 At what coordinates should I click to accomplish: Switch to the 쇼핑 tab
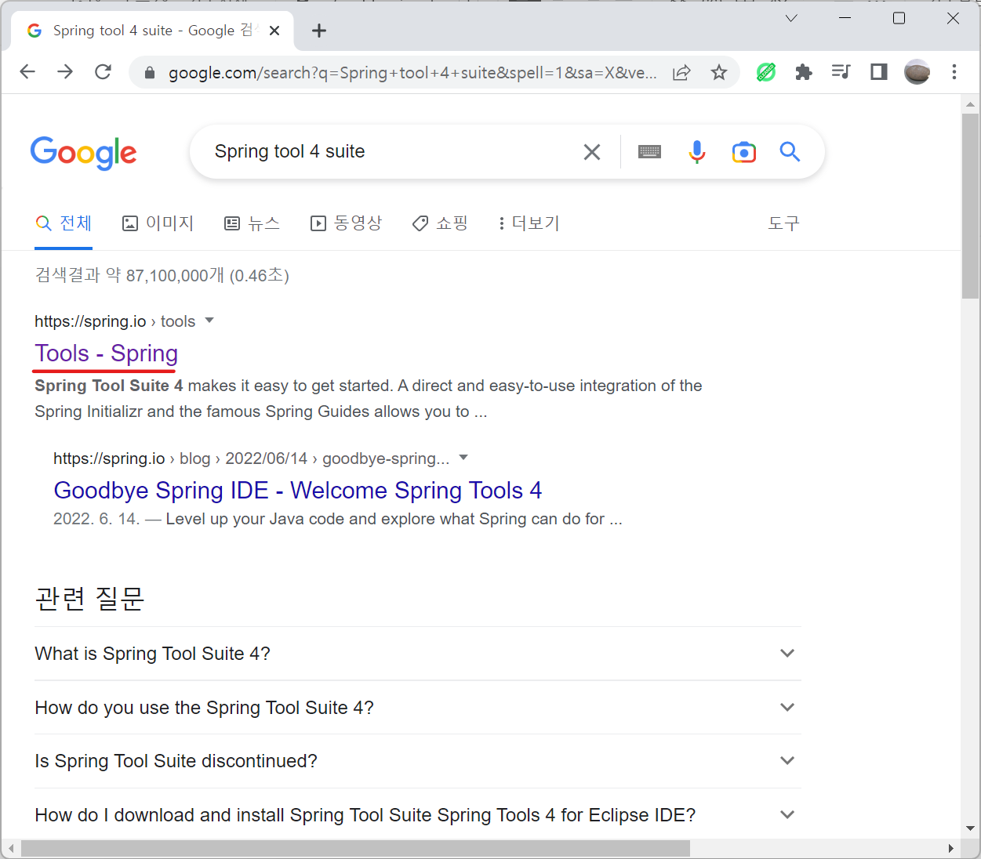440,223
